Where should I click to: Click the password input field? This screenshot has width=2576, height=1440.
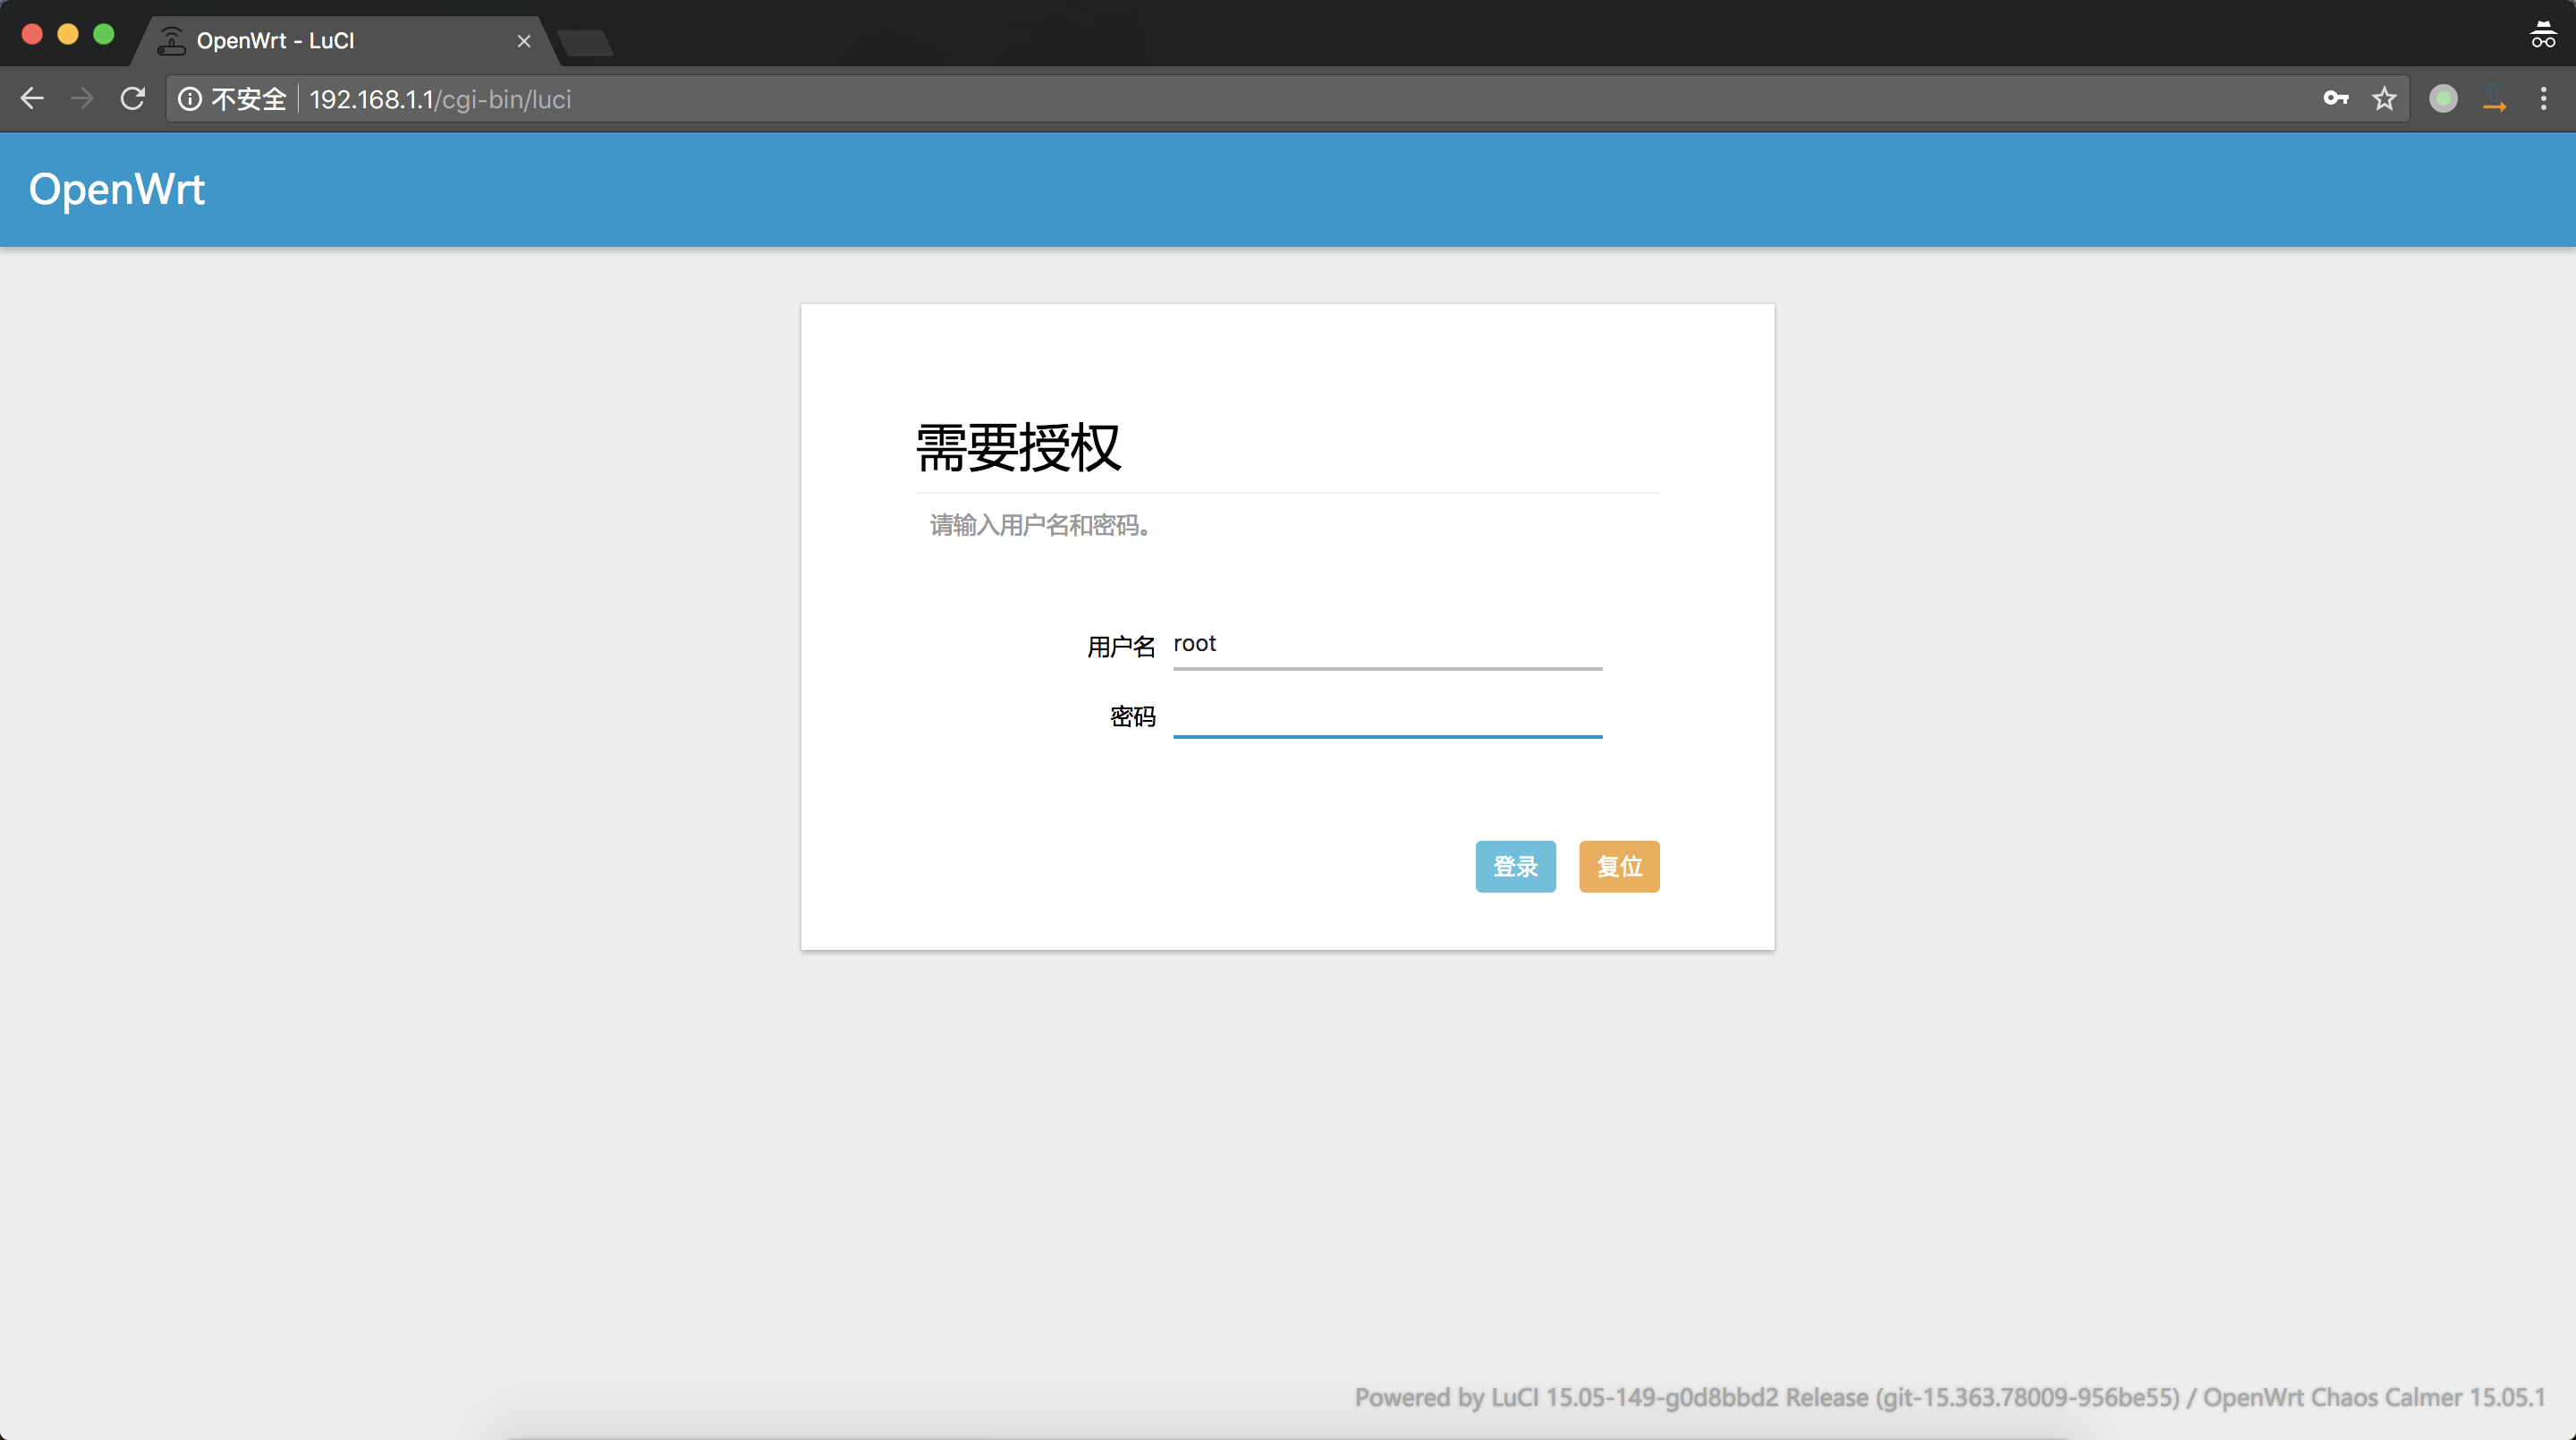pyautogui.click(x=1387, y=714)
